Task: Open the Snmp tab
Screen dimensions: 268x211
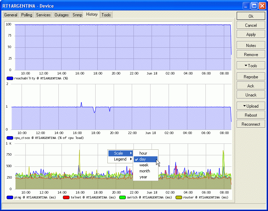Action: (77, 15)
